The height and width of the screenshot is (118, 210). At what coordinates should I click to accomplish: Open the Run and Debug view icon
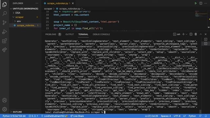(4, 32)
